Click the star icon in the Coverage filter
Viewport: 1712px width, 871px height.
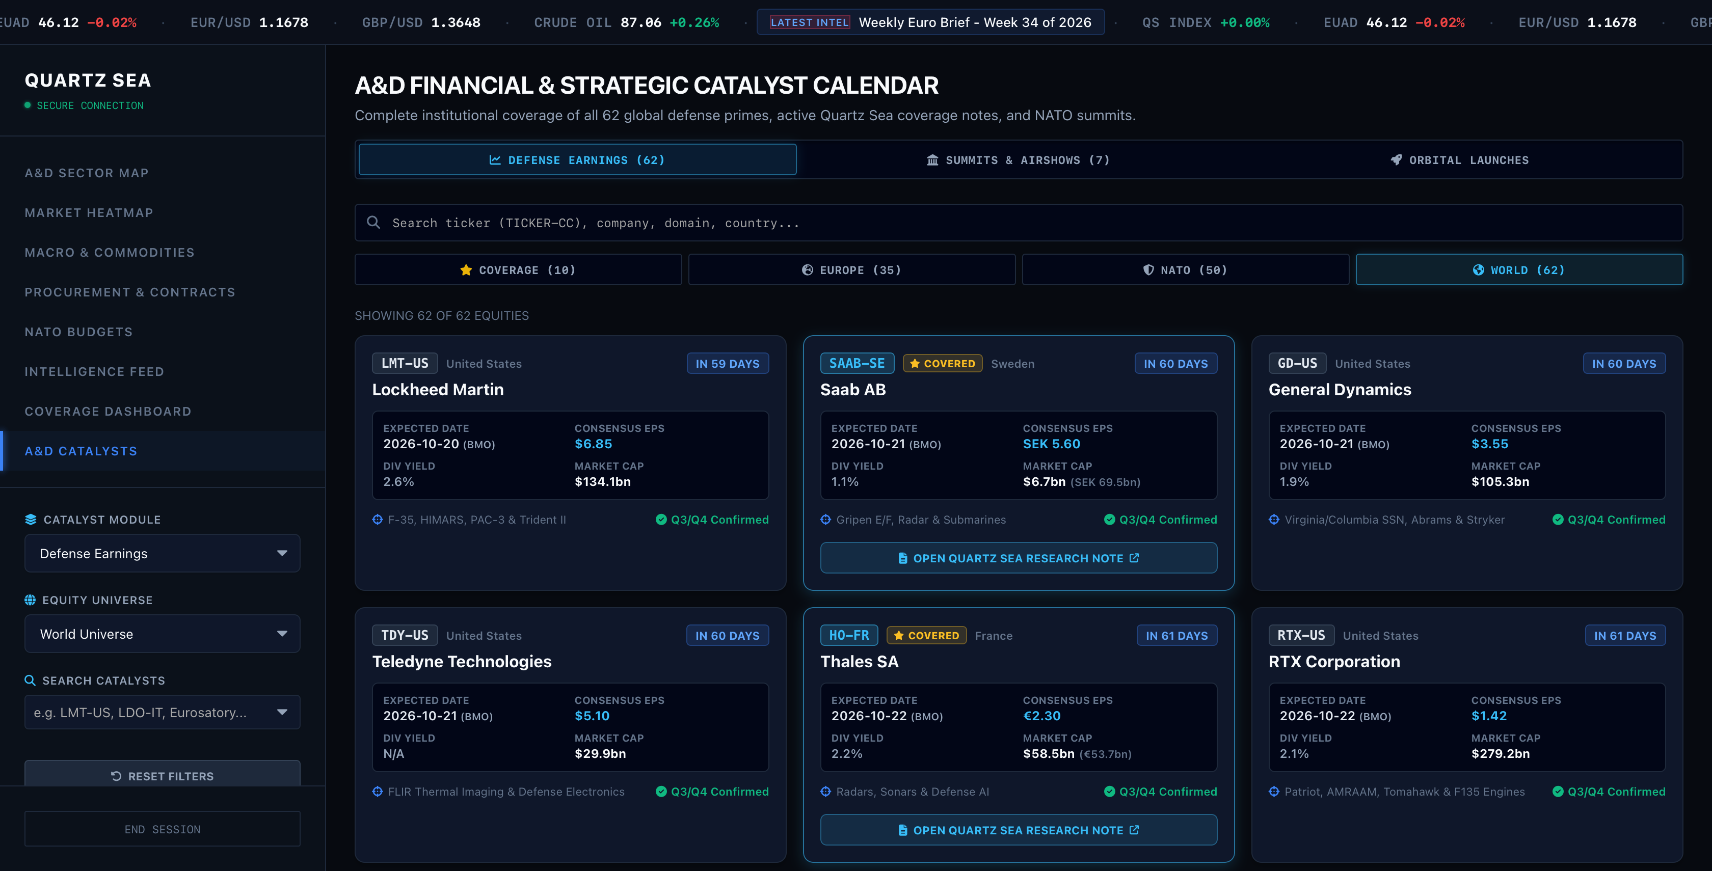466,270
